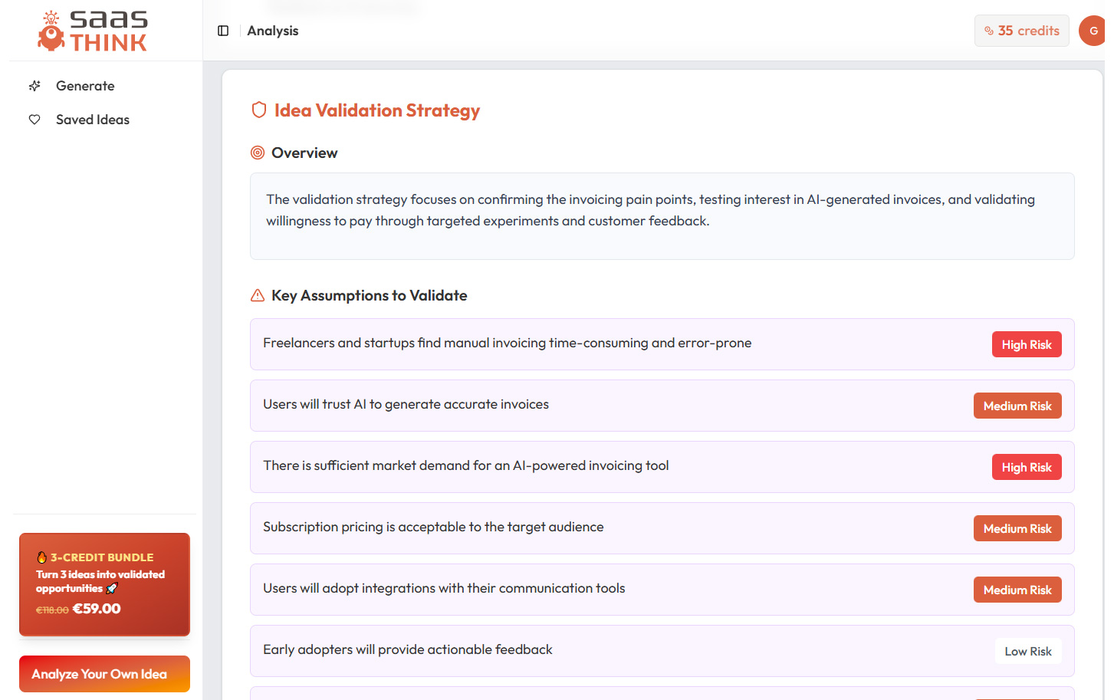The height and width of the screenshot is (700, 1114).
Task: Open the G user avatar menu
Action: coord(1093,31)
